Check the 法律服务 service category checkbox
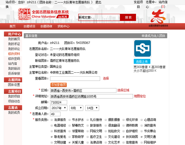The width and height of the screenshot is (185, 145). [x=51, y=120]
